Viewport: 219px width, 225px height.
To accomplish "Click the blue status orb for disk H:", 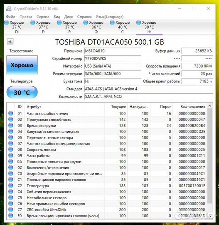I will click(138, 22).
